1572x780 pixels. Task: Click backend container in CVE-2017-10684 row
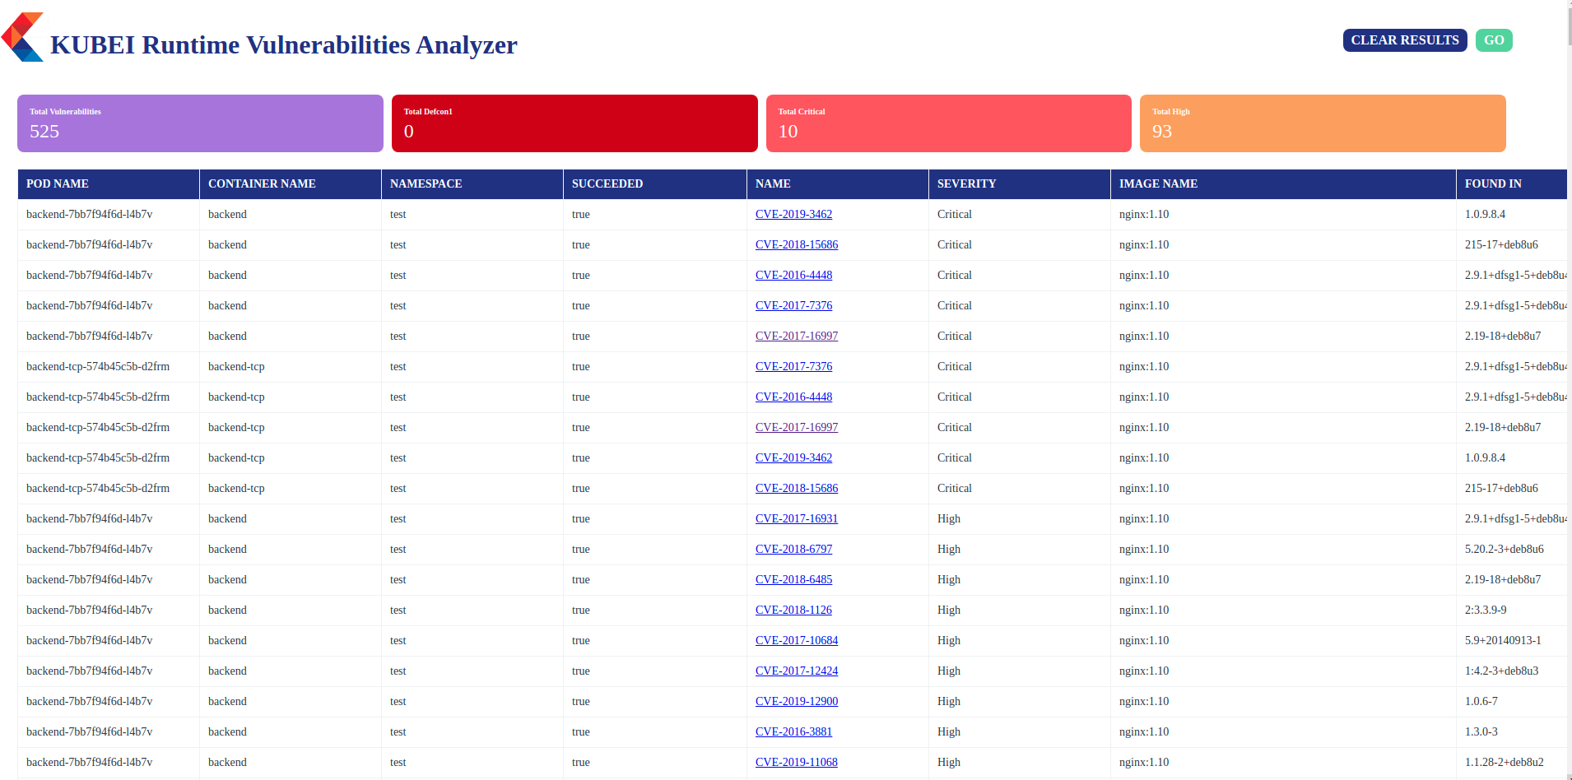227,640
